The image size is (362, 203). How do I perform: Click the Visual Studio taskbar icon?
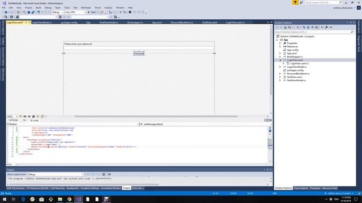coord(79,199)
